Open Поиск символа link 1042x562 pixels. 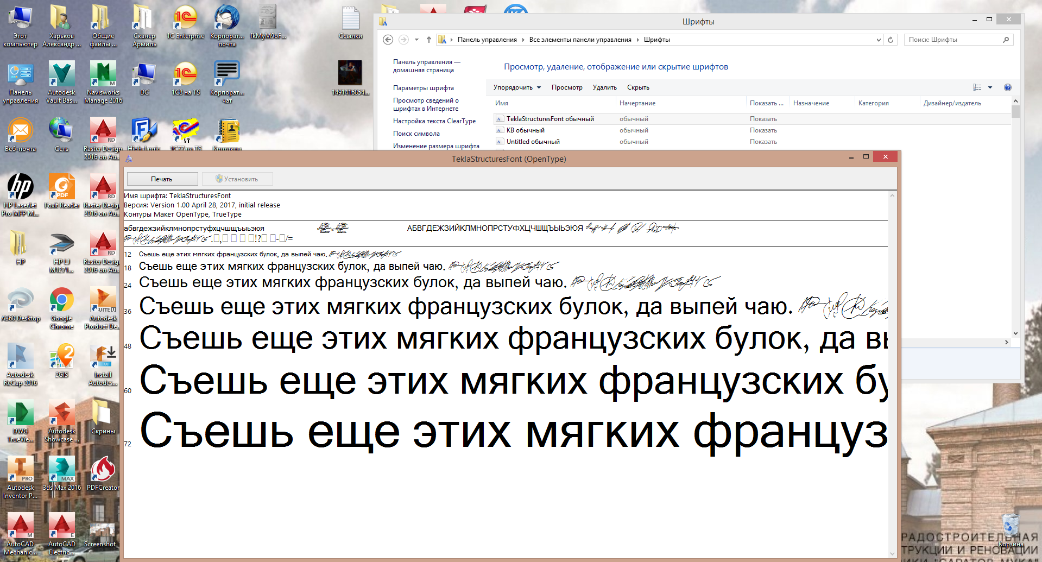416,134
